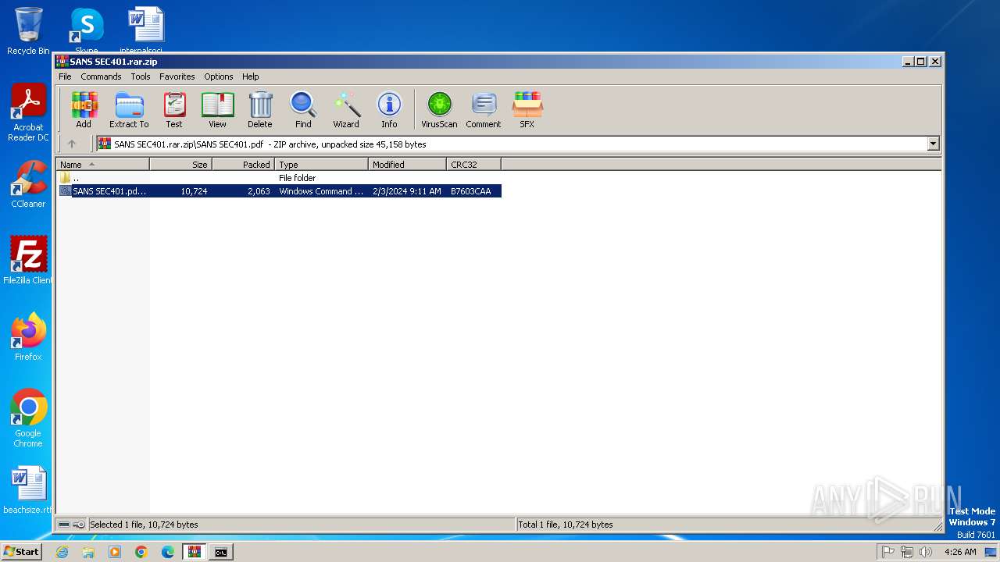Click the show desktop button

(x=991, y=552)
